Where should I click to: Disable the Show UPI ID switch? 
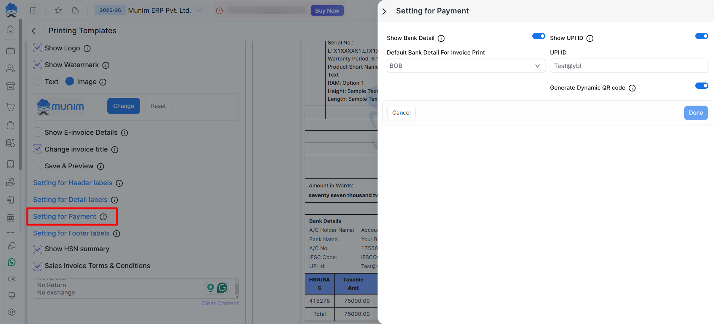tap(701, 36)
